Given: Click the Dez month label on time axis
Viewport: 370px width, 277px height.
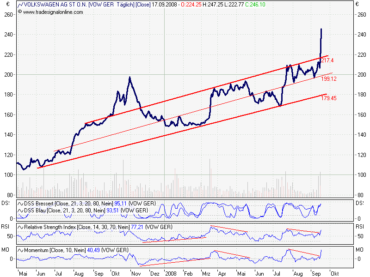Looking at the screenshot, I should click(x=155, y=273).
